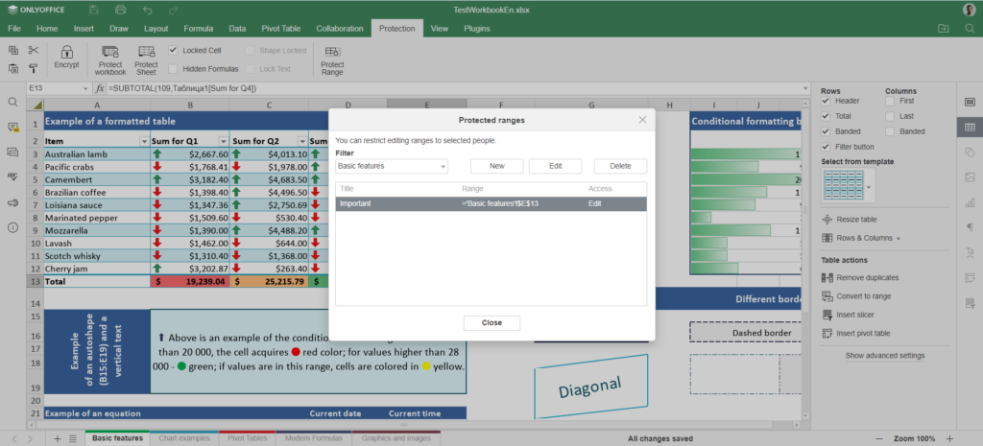Toggle Last column checkbox

(890, 116)
